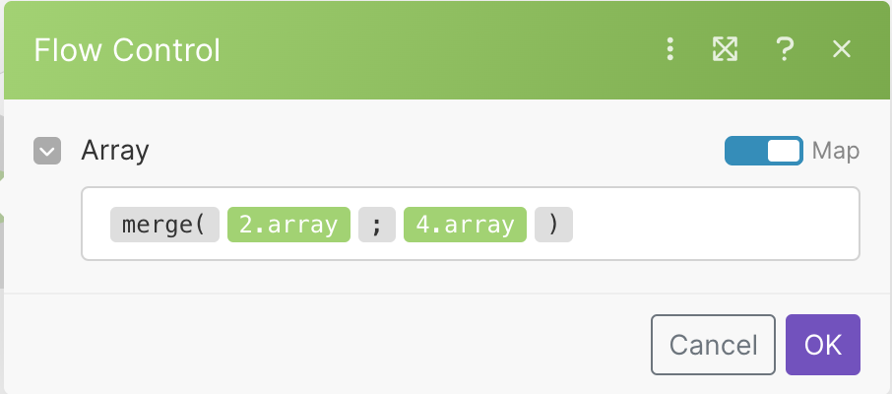This screenshot has width=892, height=394.
Task: Select the semicolon separator token
Action: coord(377,225)
